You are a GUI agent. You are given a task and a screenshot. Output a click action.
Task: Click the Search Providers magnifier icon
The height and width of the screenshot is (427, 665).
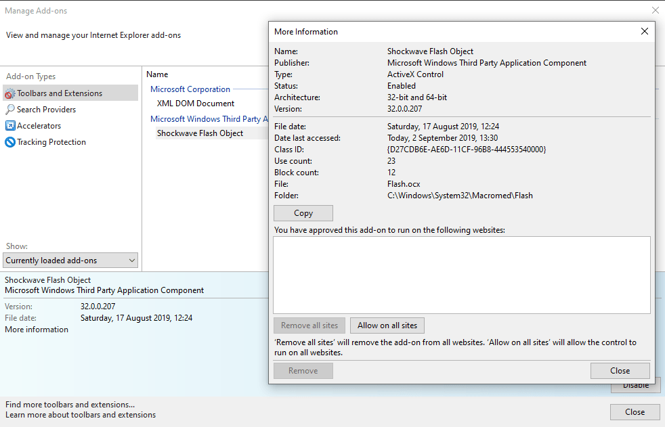pos(10,110)
